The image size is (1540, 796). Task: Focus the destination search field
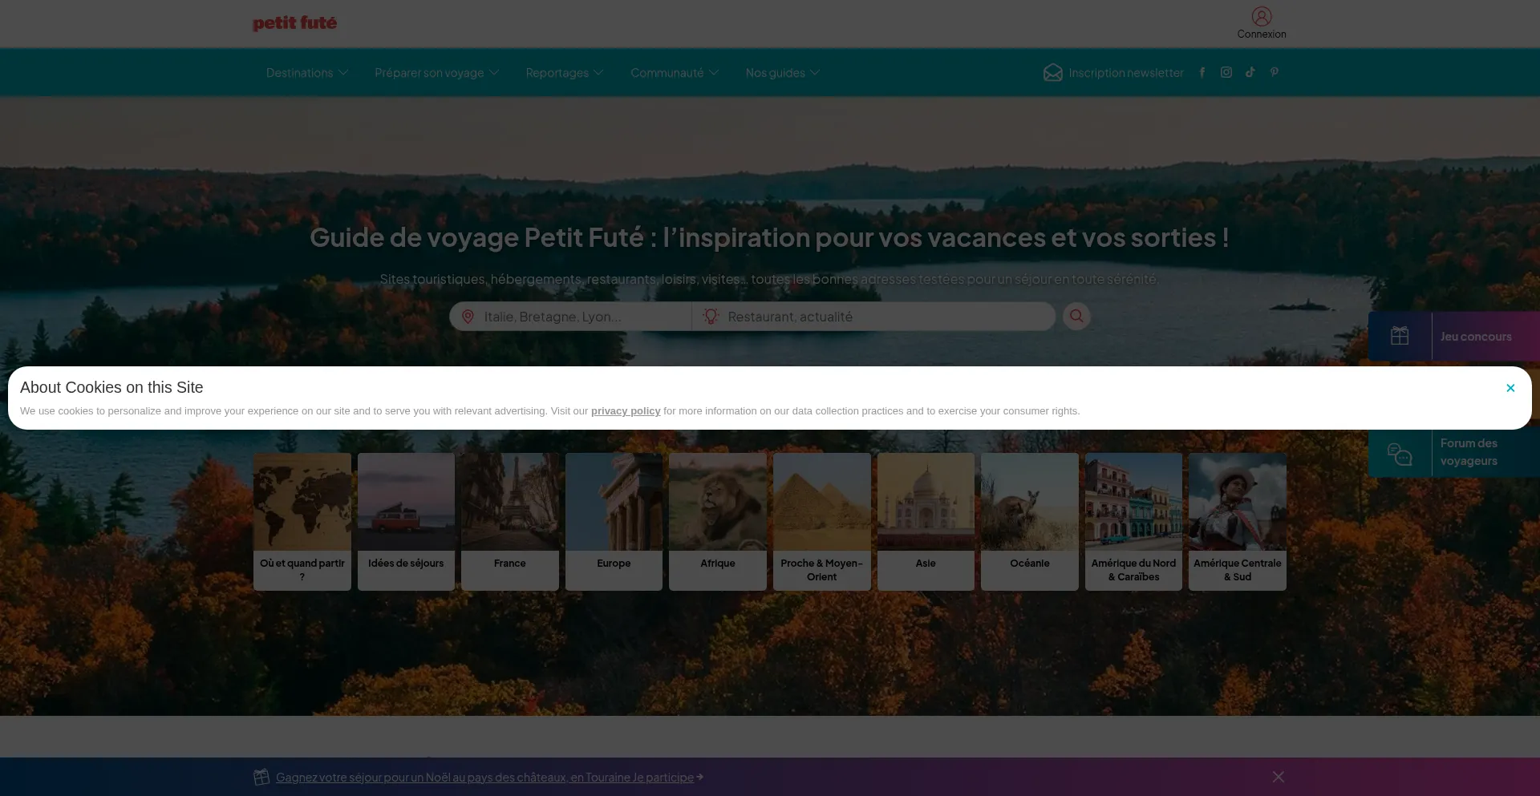(582, 317)
